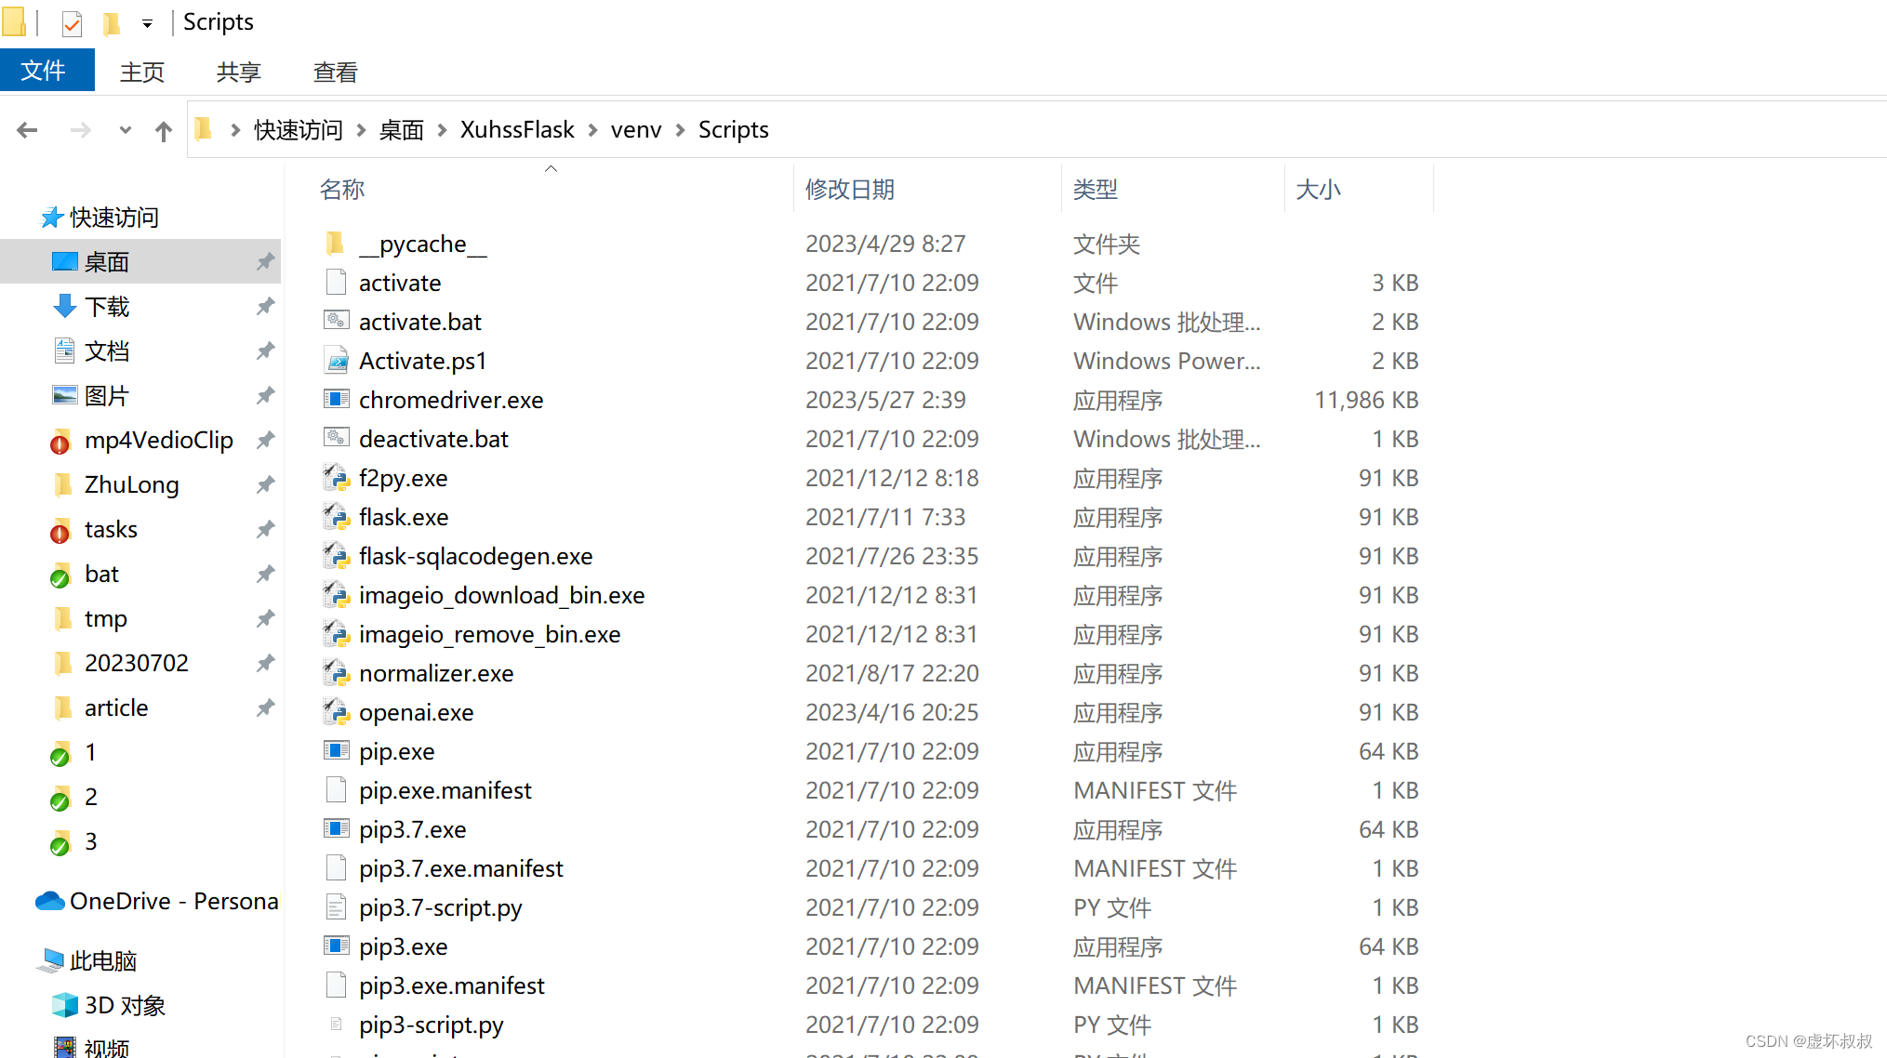Click the Activate.ps1 PowerShell icon
Screen dimensions: 1887x1058
point(336,361)
